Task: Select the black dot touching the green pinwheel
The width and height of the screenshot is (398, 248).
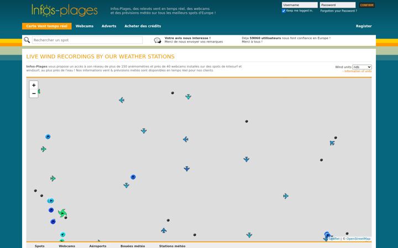Action: [x=66, y=218]
